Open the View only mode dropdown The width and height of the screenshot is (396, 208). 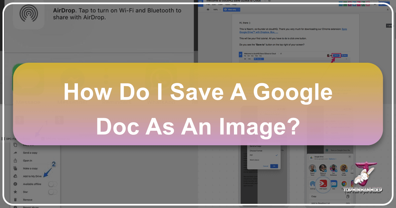(x=232, y=10)
